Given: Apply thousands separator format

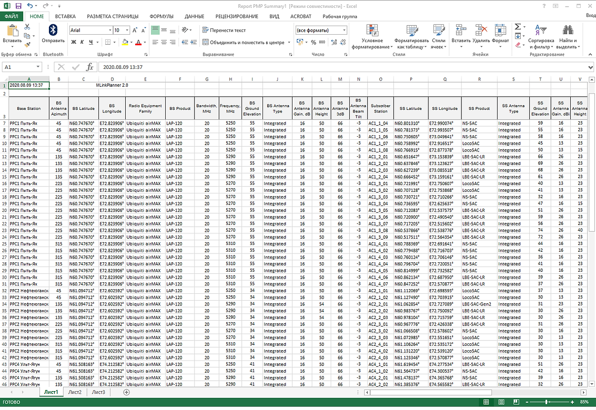Looking at the screenshot, I should pos(322,42).
